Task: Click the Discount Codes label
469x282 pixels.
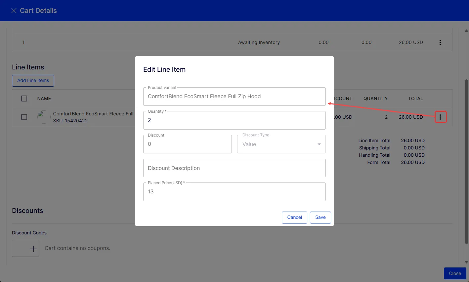Action: (x=29, y=233)
